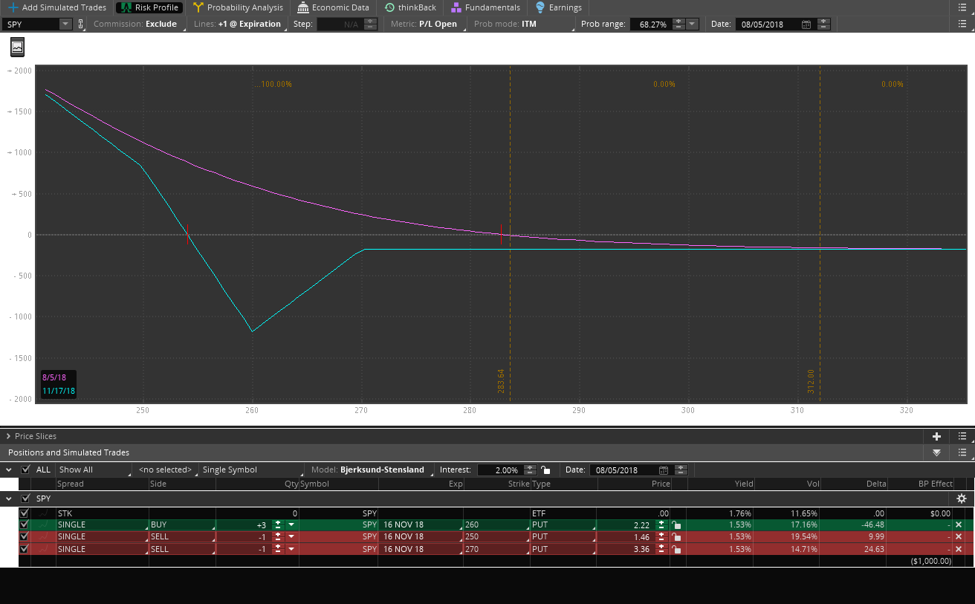Switch to the Probability Analysis tab
This screenshot has height=604, width=975.
coord(238,7)
